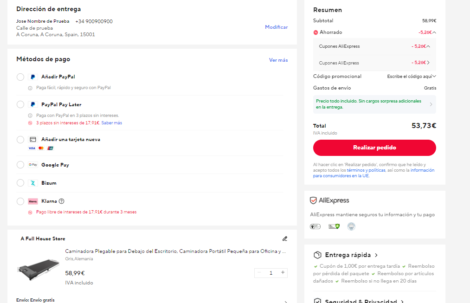Open información para consumidores en la UE link
The image size is (470, 303).
pyautogui.click(x=373, y=173)
